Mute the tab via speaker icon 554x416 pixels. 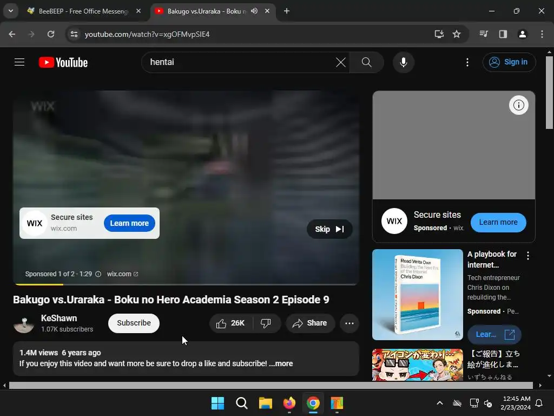tap(254, 11)
